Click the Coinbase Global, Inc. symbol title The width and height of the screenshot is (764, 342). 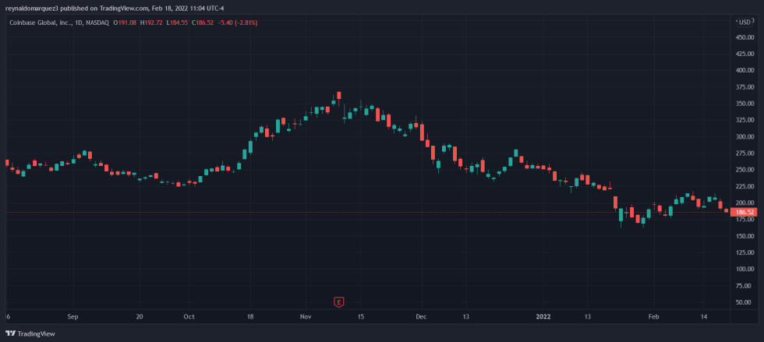coord(43,23)
